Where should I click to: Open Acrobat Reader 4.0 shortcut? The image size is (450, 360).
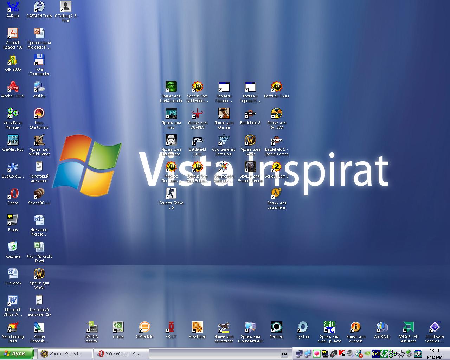coord(13,33)
